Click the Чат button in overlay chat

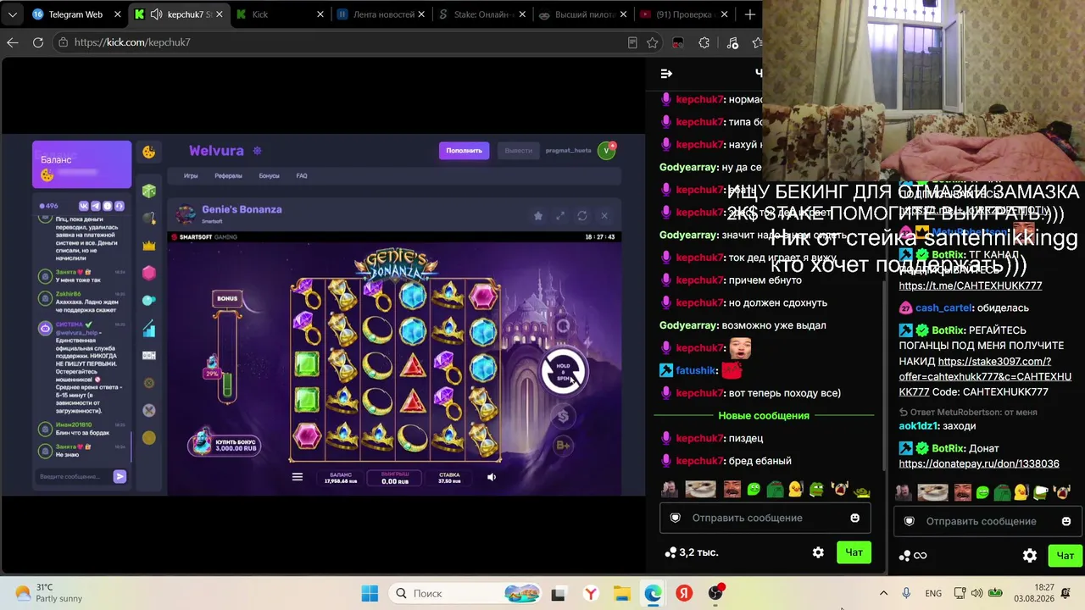(1066, 556)
